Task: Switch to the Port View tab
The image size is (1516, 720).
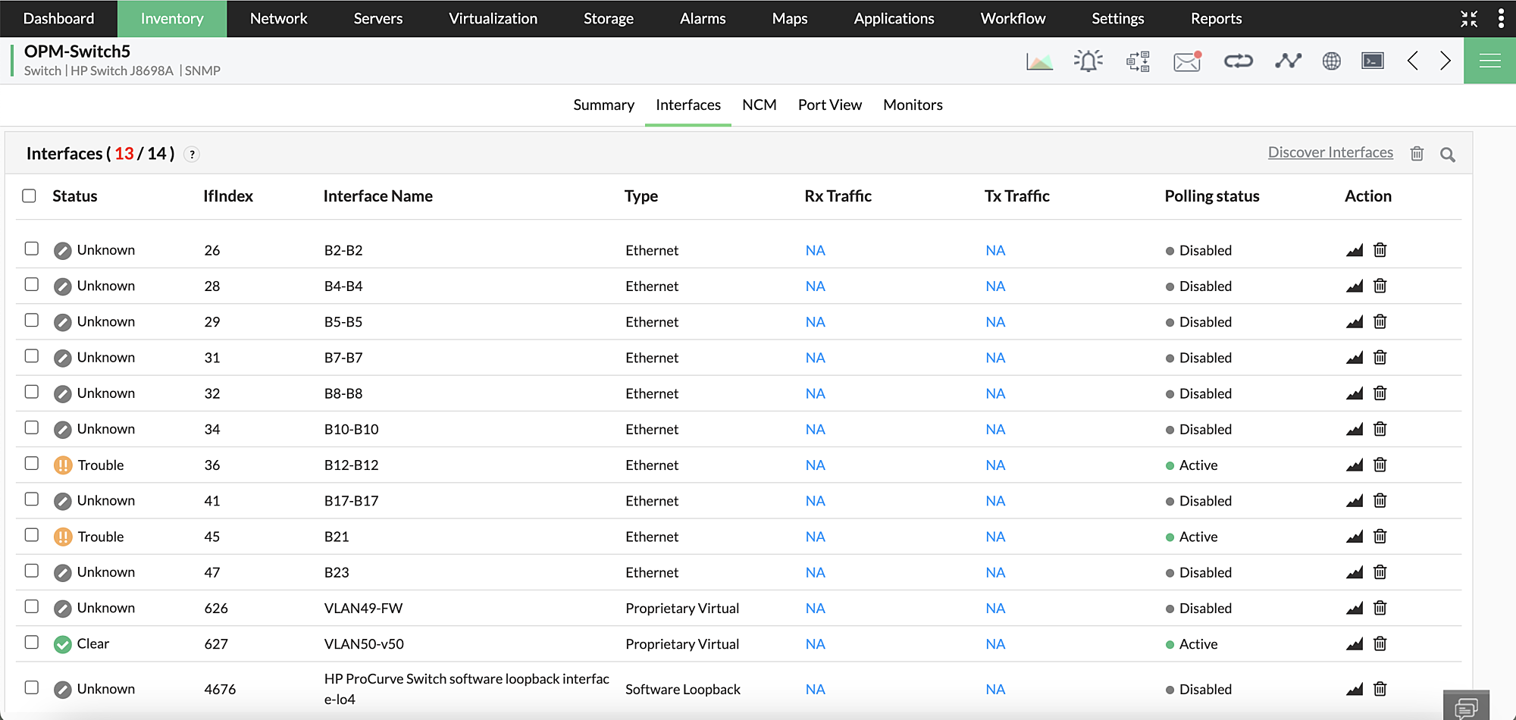Action: click(x=829, y=105)
